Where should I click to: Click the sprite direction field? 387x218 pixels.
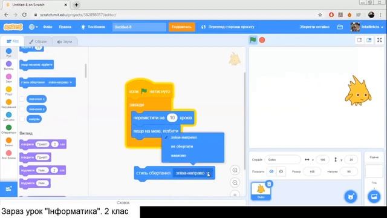(x=349, y=171)
